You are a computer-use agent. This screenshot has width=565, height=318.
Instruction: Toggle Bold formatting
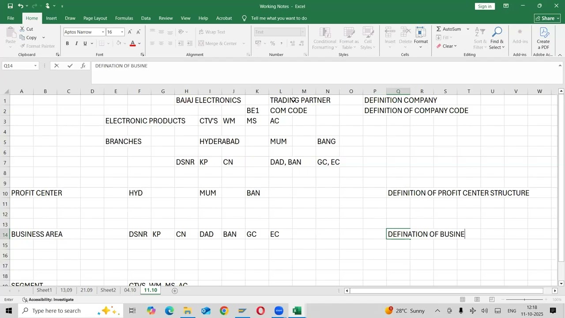coord(68,43)
